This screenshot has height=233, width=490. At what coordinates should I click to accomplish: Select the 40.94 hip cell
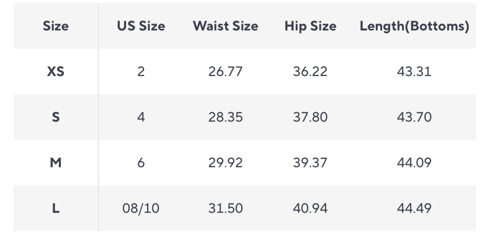point(310,208)
